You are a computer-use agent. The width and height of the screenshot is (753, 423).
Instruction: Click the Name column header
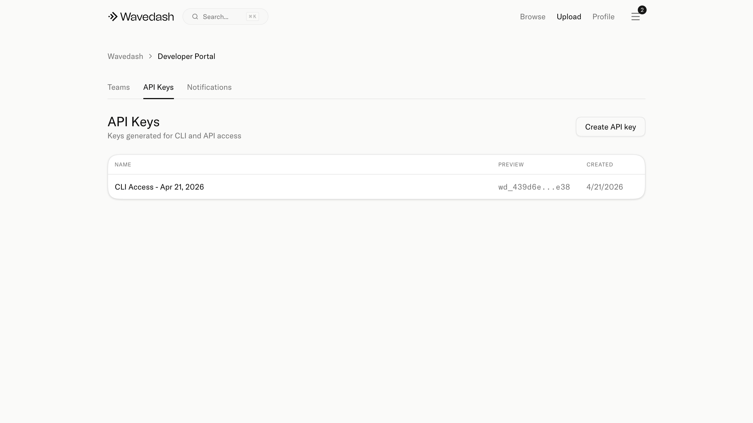[x=123, y=164]
